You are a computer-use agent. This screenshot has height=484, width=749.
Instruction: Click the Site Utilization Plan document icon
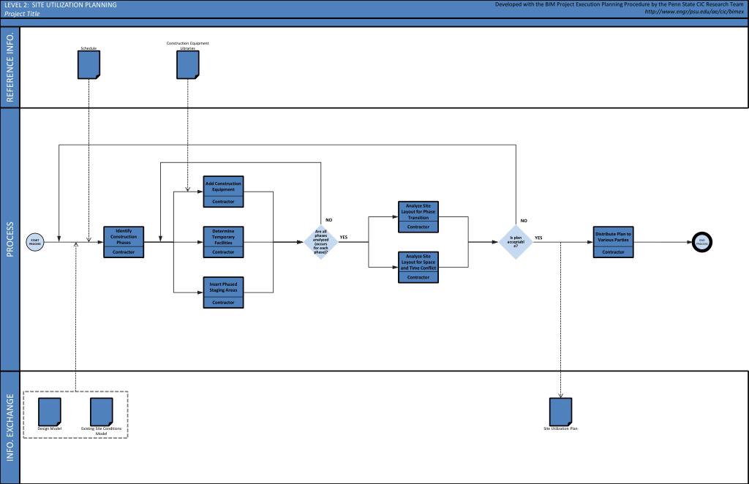pos(561,412)
